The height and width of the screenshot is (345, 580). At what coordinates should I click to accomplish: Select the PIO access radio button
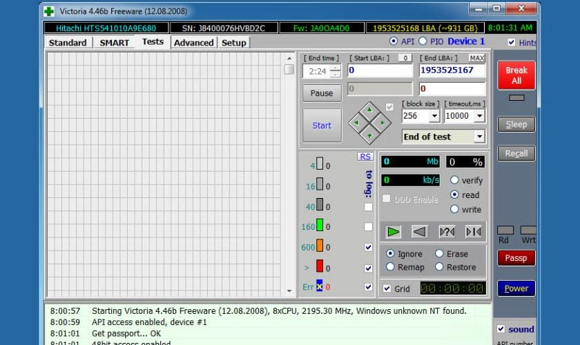(423, 41)
